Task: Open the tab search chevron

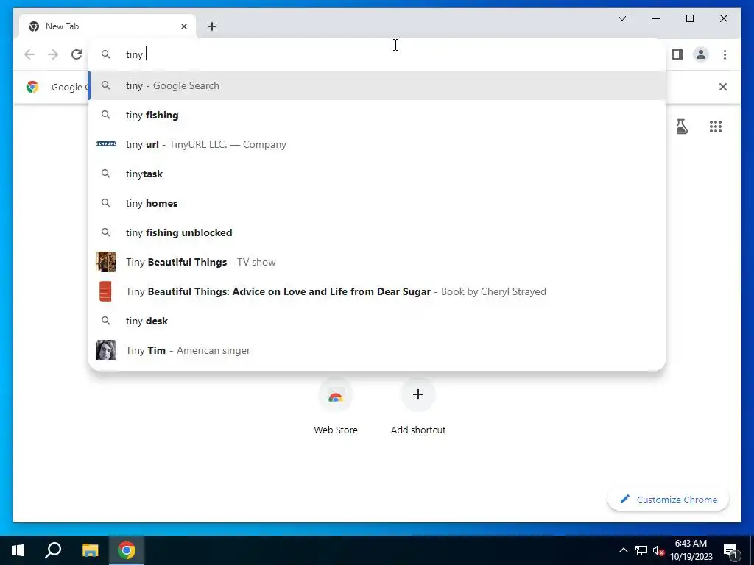Action: (x=621, y=18)
